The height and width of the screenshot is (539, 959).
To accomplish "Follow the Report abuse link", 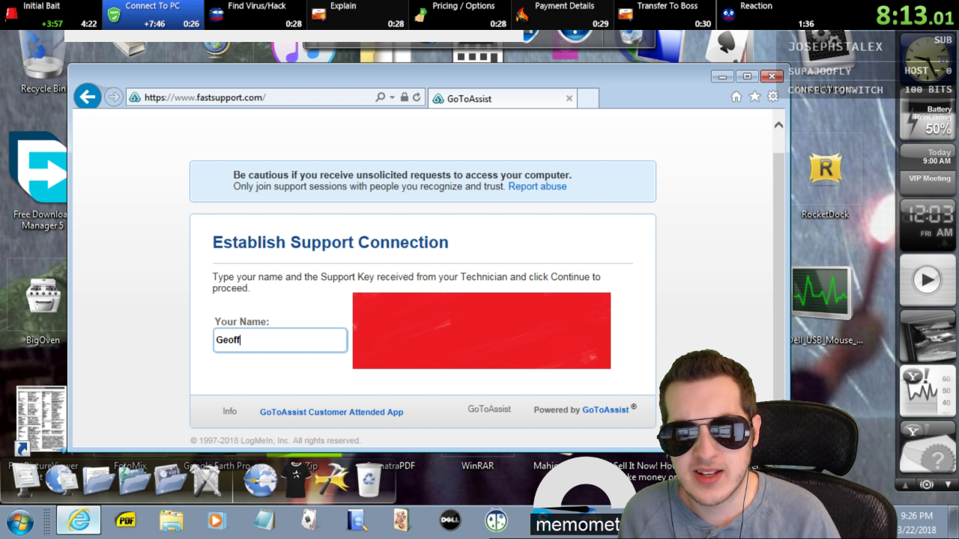I will click(x=537, y=186).
